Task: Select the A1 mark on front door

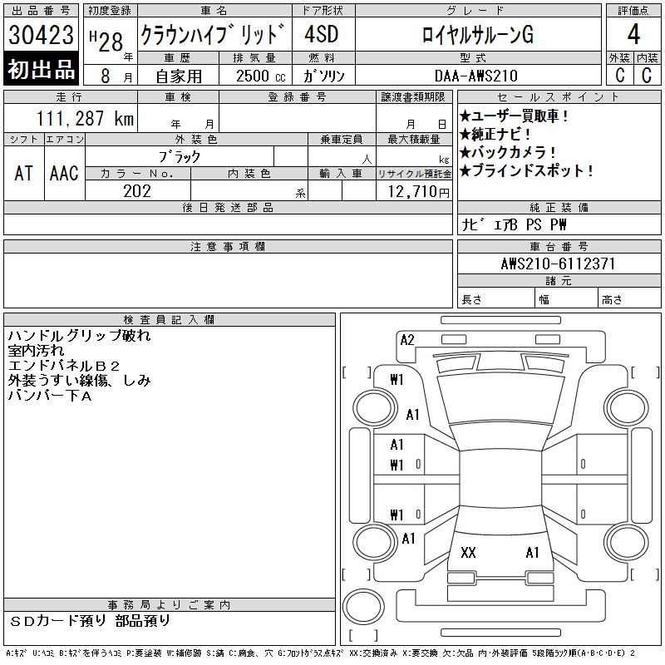Action: coord(397,445)
